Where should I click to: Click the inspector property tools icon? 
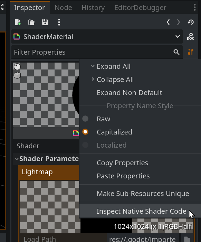pyautogui.click(x=191, y=52)
